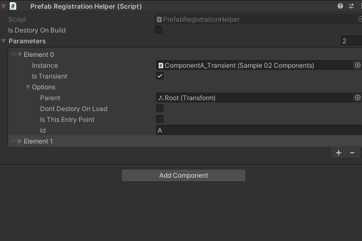362x241 pixels.
Task: Click the C# script icon in the header
Action: point(13,6)
